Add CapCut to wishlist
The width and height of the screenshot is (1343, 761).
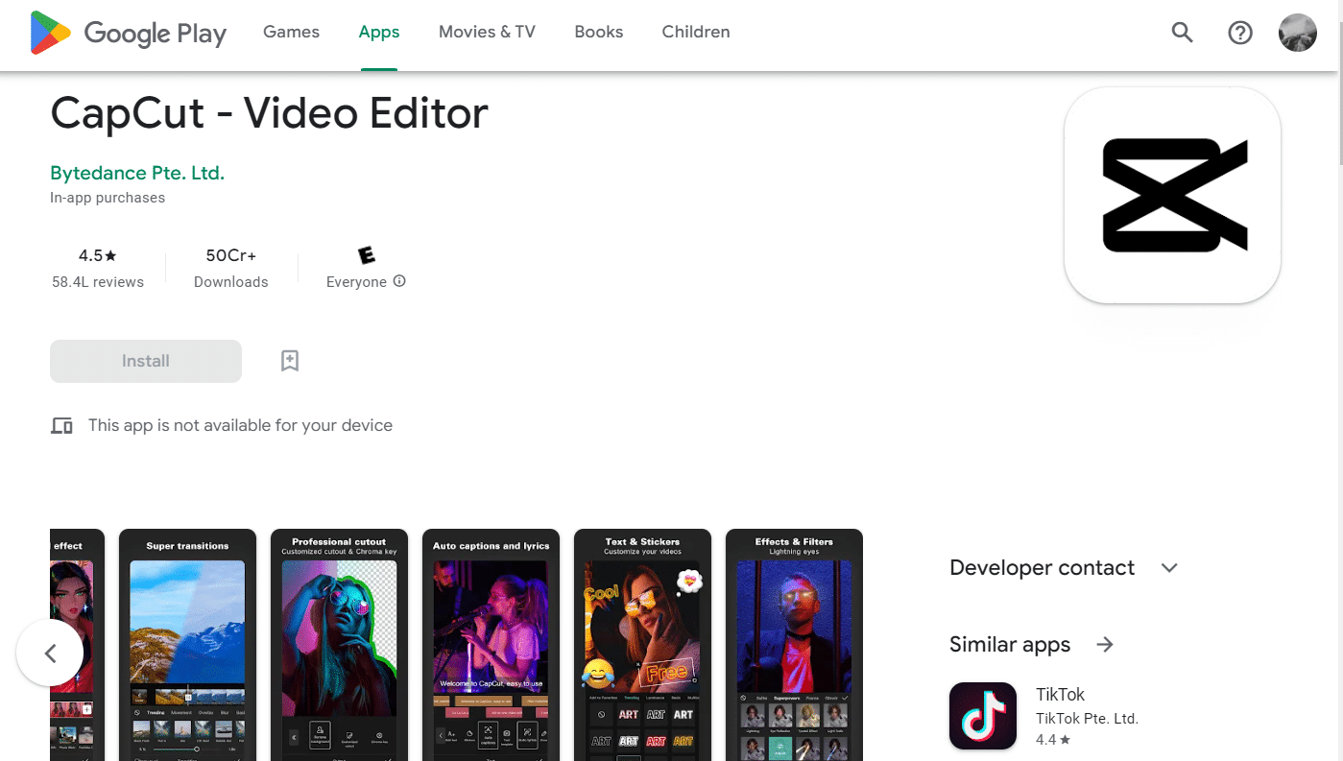tap(289, 361)
